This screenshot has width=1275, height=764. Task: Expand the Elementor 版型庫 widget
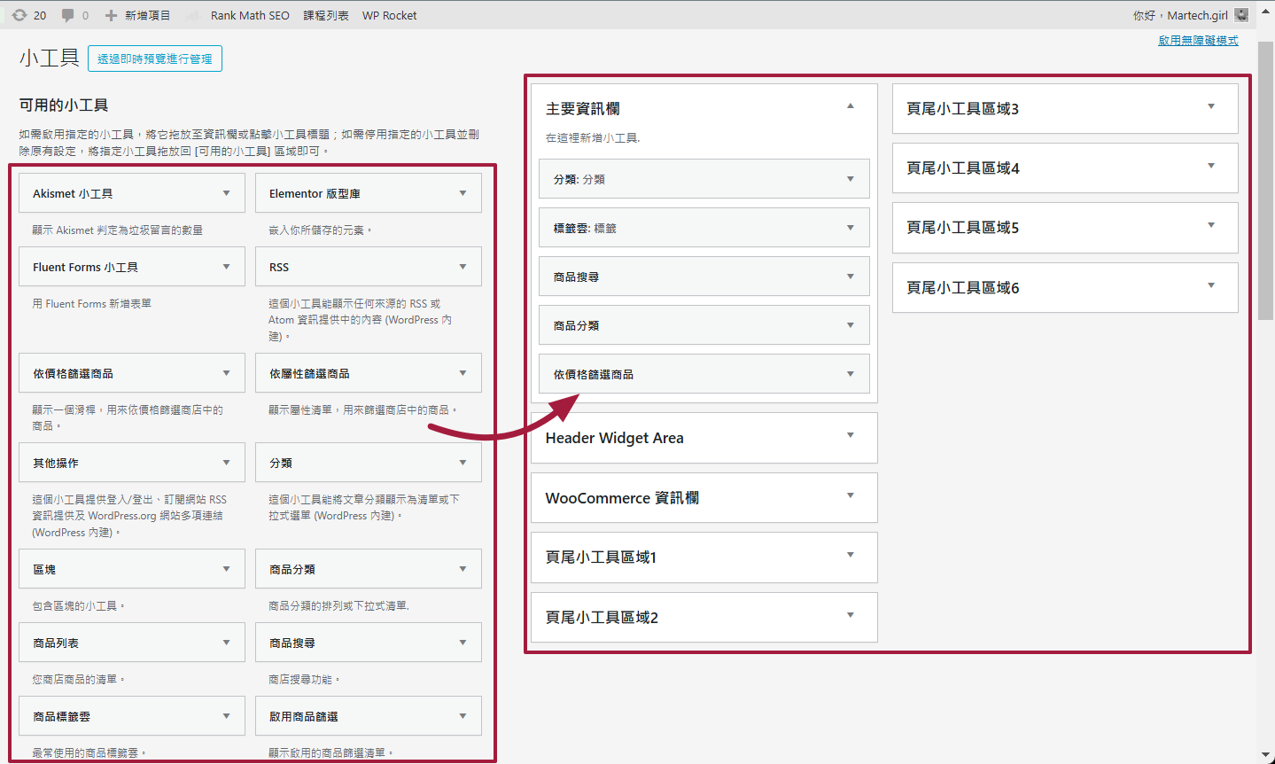pos(463,193)
